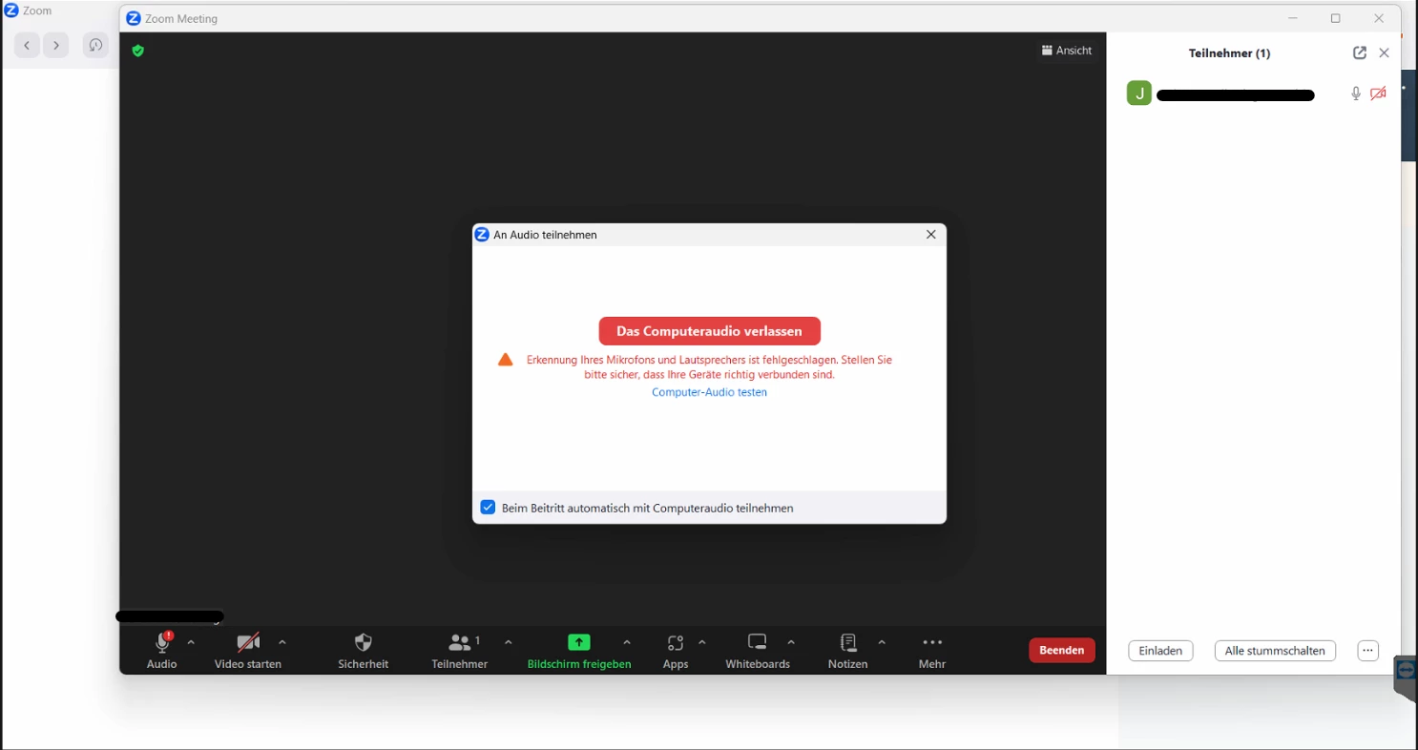Screen dimensions: 1418x750
Task: Minimize the Zoom Meeting window
Action: click(1293, 18)
